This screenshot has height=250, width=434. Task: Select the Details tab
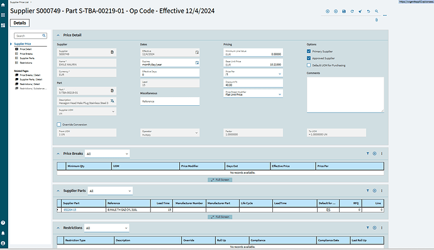pyautogui.click(x=19, y=23)
